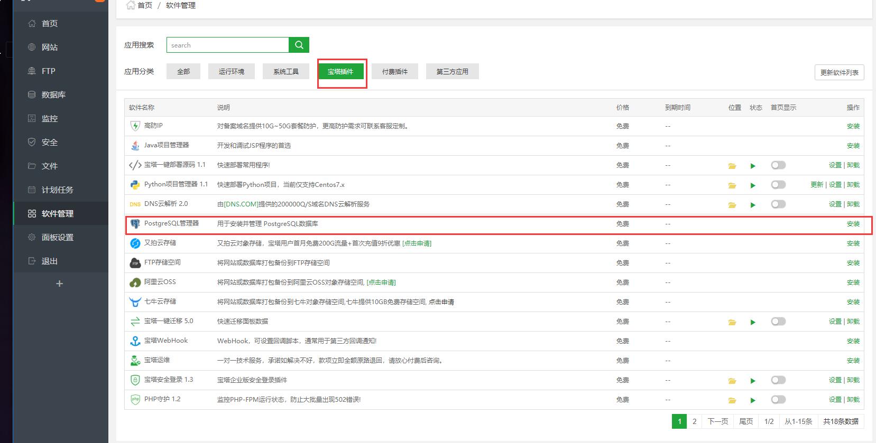
Task: Click the 阿里云OSS icon
Action: coord(135,282)
